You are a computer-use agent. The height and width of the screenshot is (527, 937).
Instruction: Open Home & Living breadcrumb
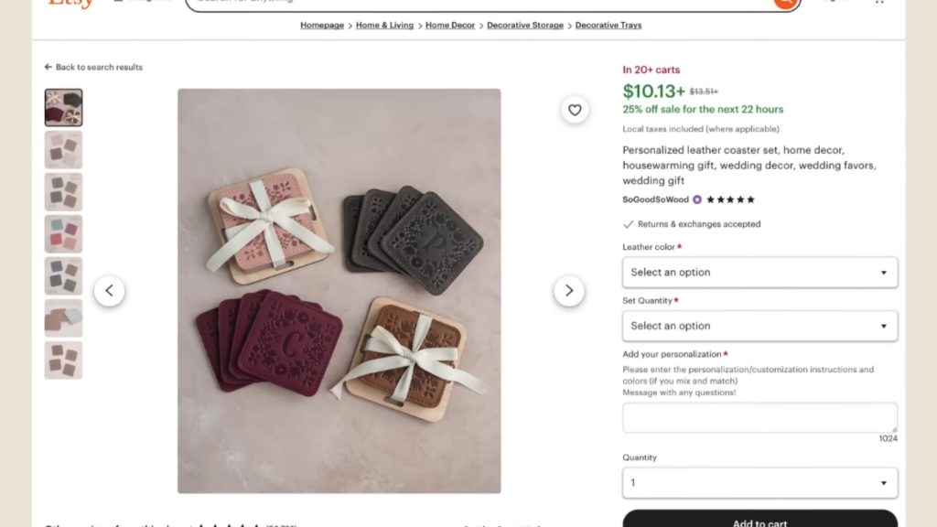384,26
